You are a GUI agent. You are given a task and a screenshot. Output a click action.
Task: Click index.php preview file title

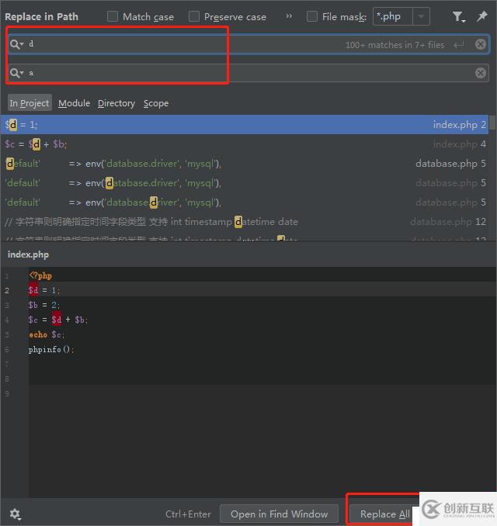pos(28,254)
